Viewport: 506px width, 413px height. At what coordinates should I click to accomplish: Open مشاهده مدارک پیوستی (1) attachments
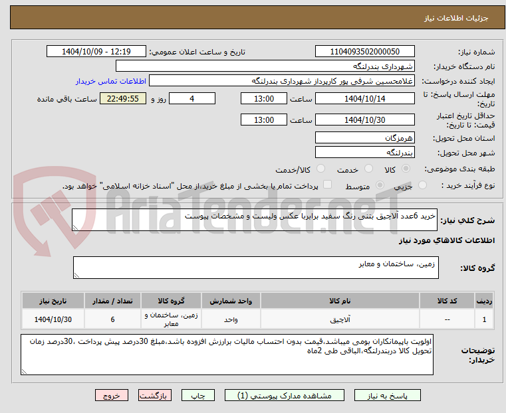285,395
